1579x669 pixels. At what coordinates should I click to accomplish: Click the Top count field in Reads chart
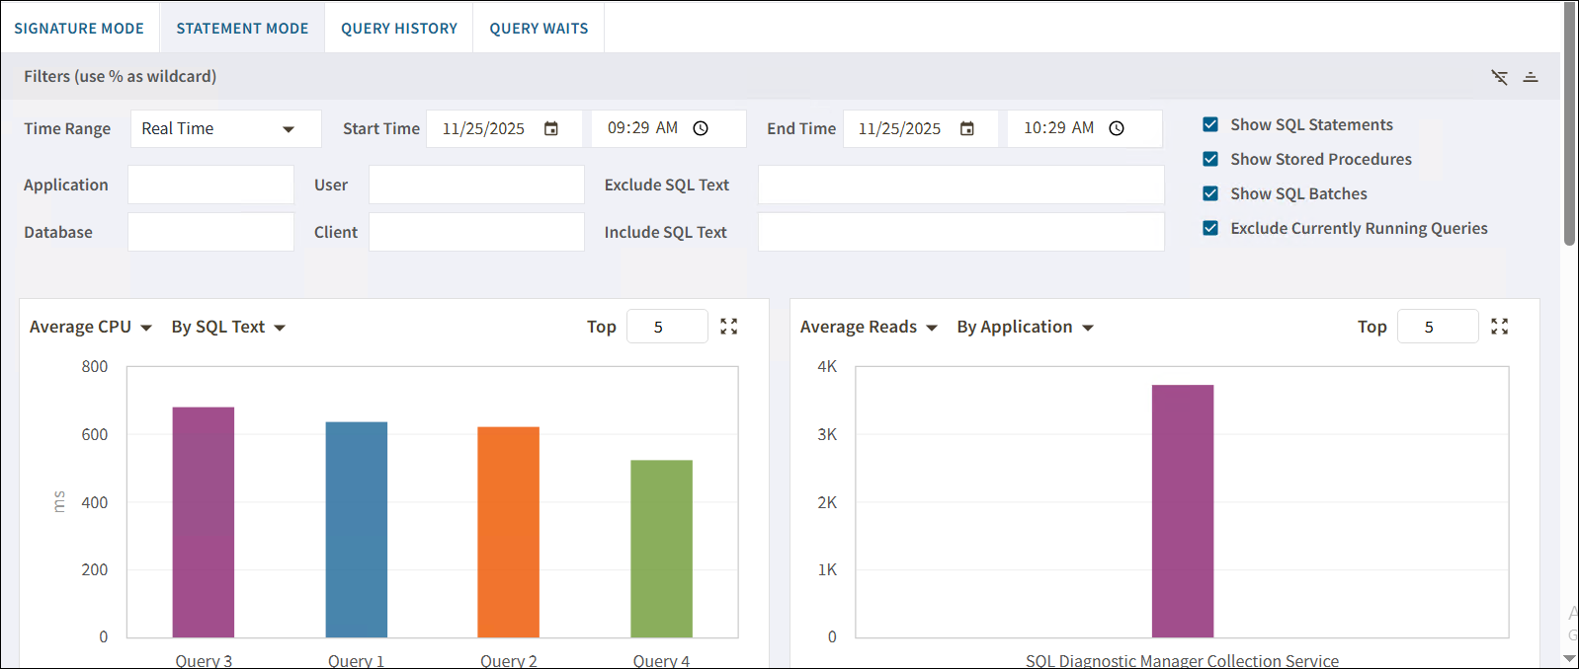pyautogui.click(x=1438, y=327)
